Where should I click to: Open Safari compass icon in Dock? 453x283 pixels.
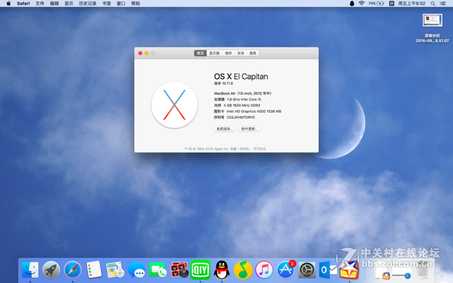[72, 270]
